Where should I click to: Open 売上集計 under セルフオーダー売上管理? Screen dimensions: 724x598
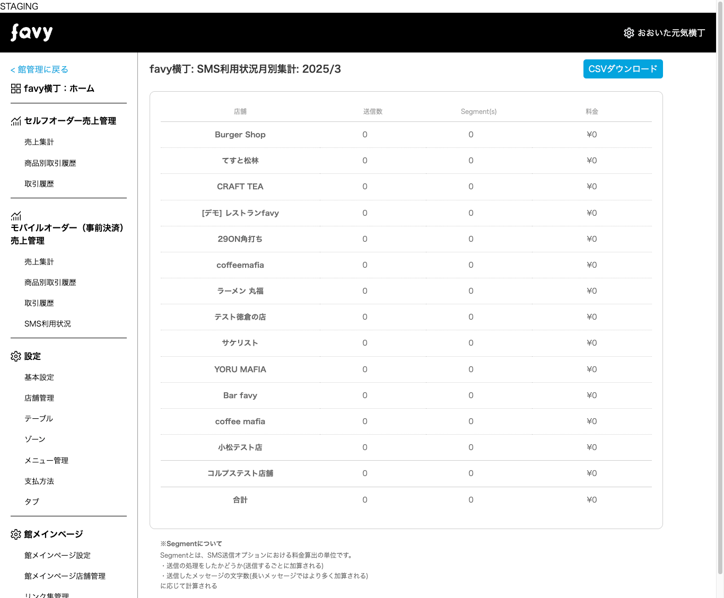[x=39, y=142]
